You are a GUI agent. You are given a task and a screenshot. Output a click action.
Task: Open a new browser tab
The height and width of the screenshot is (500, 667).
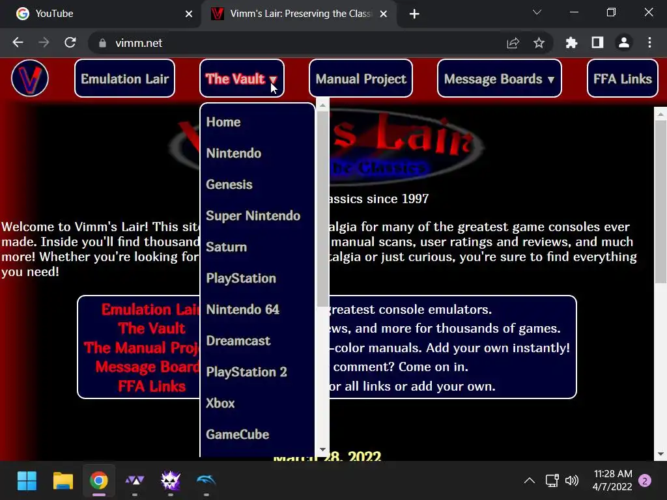pos(414,14)
